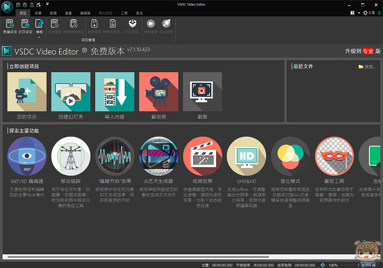Screen dimensions: 383x268
Task: Click the 保存为项目 toolbar icon
Action: tap(113, 24)
